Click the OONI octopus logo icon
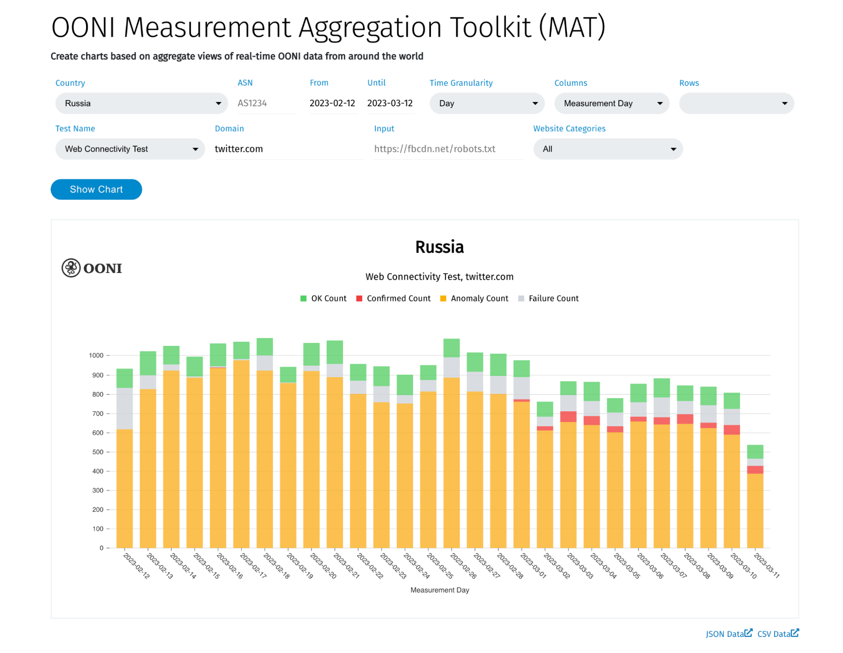 pyautogui.click(x=71, y=268)
